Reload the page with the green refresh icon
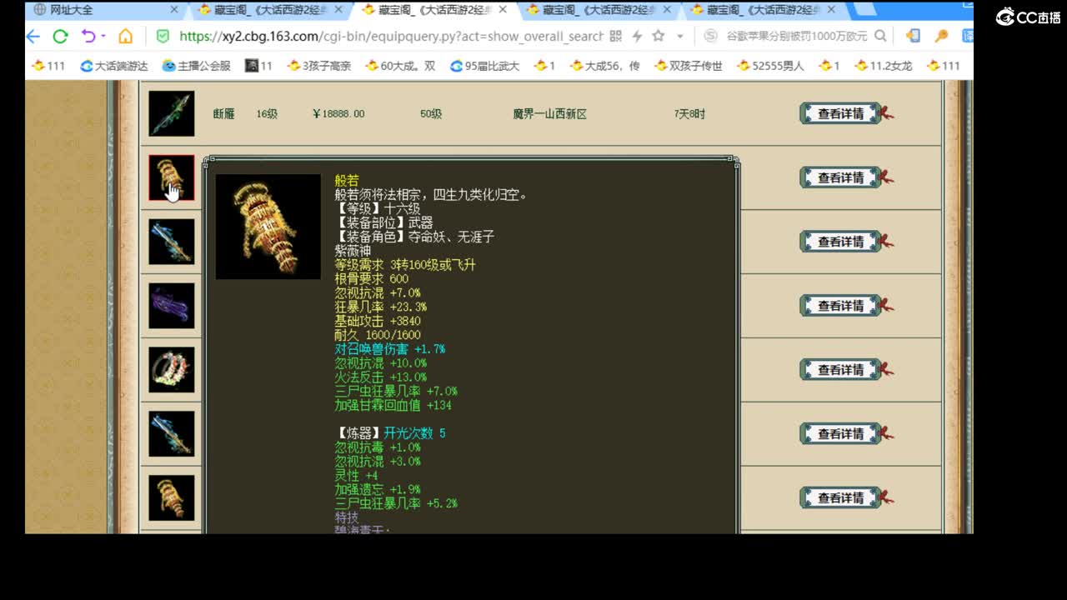Image resolution: width=1067 pixels, height=600 pixels. click(60, 37)
